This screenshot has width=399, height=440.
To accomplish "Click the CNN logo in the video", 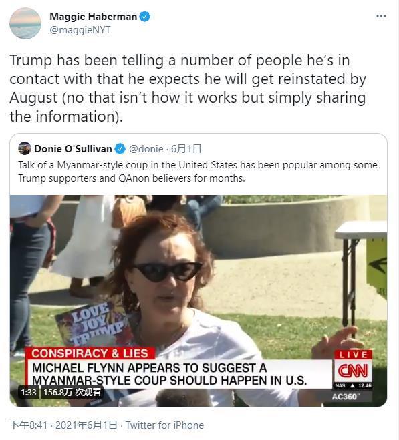I will click(353, 371).
